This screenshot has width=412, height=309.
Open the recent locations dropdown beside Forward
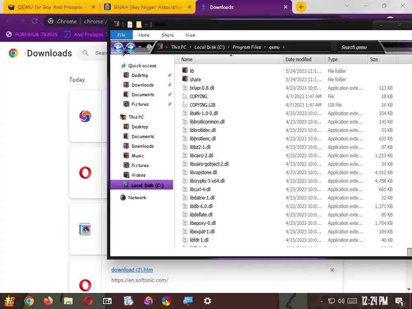tap(140, 47)
